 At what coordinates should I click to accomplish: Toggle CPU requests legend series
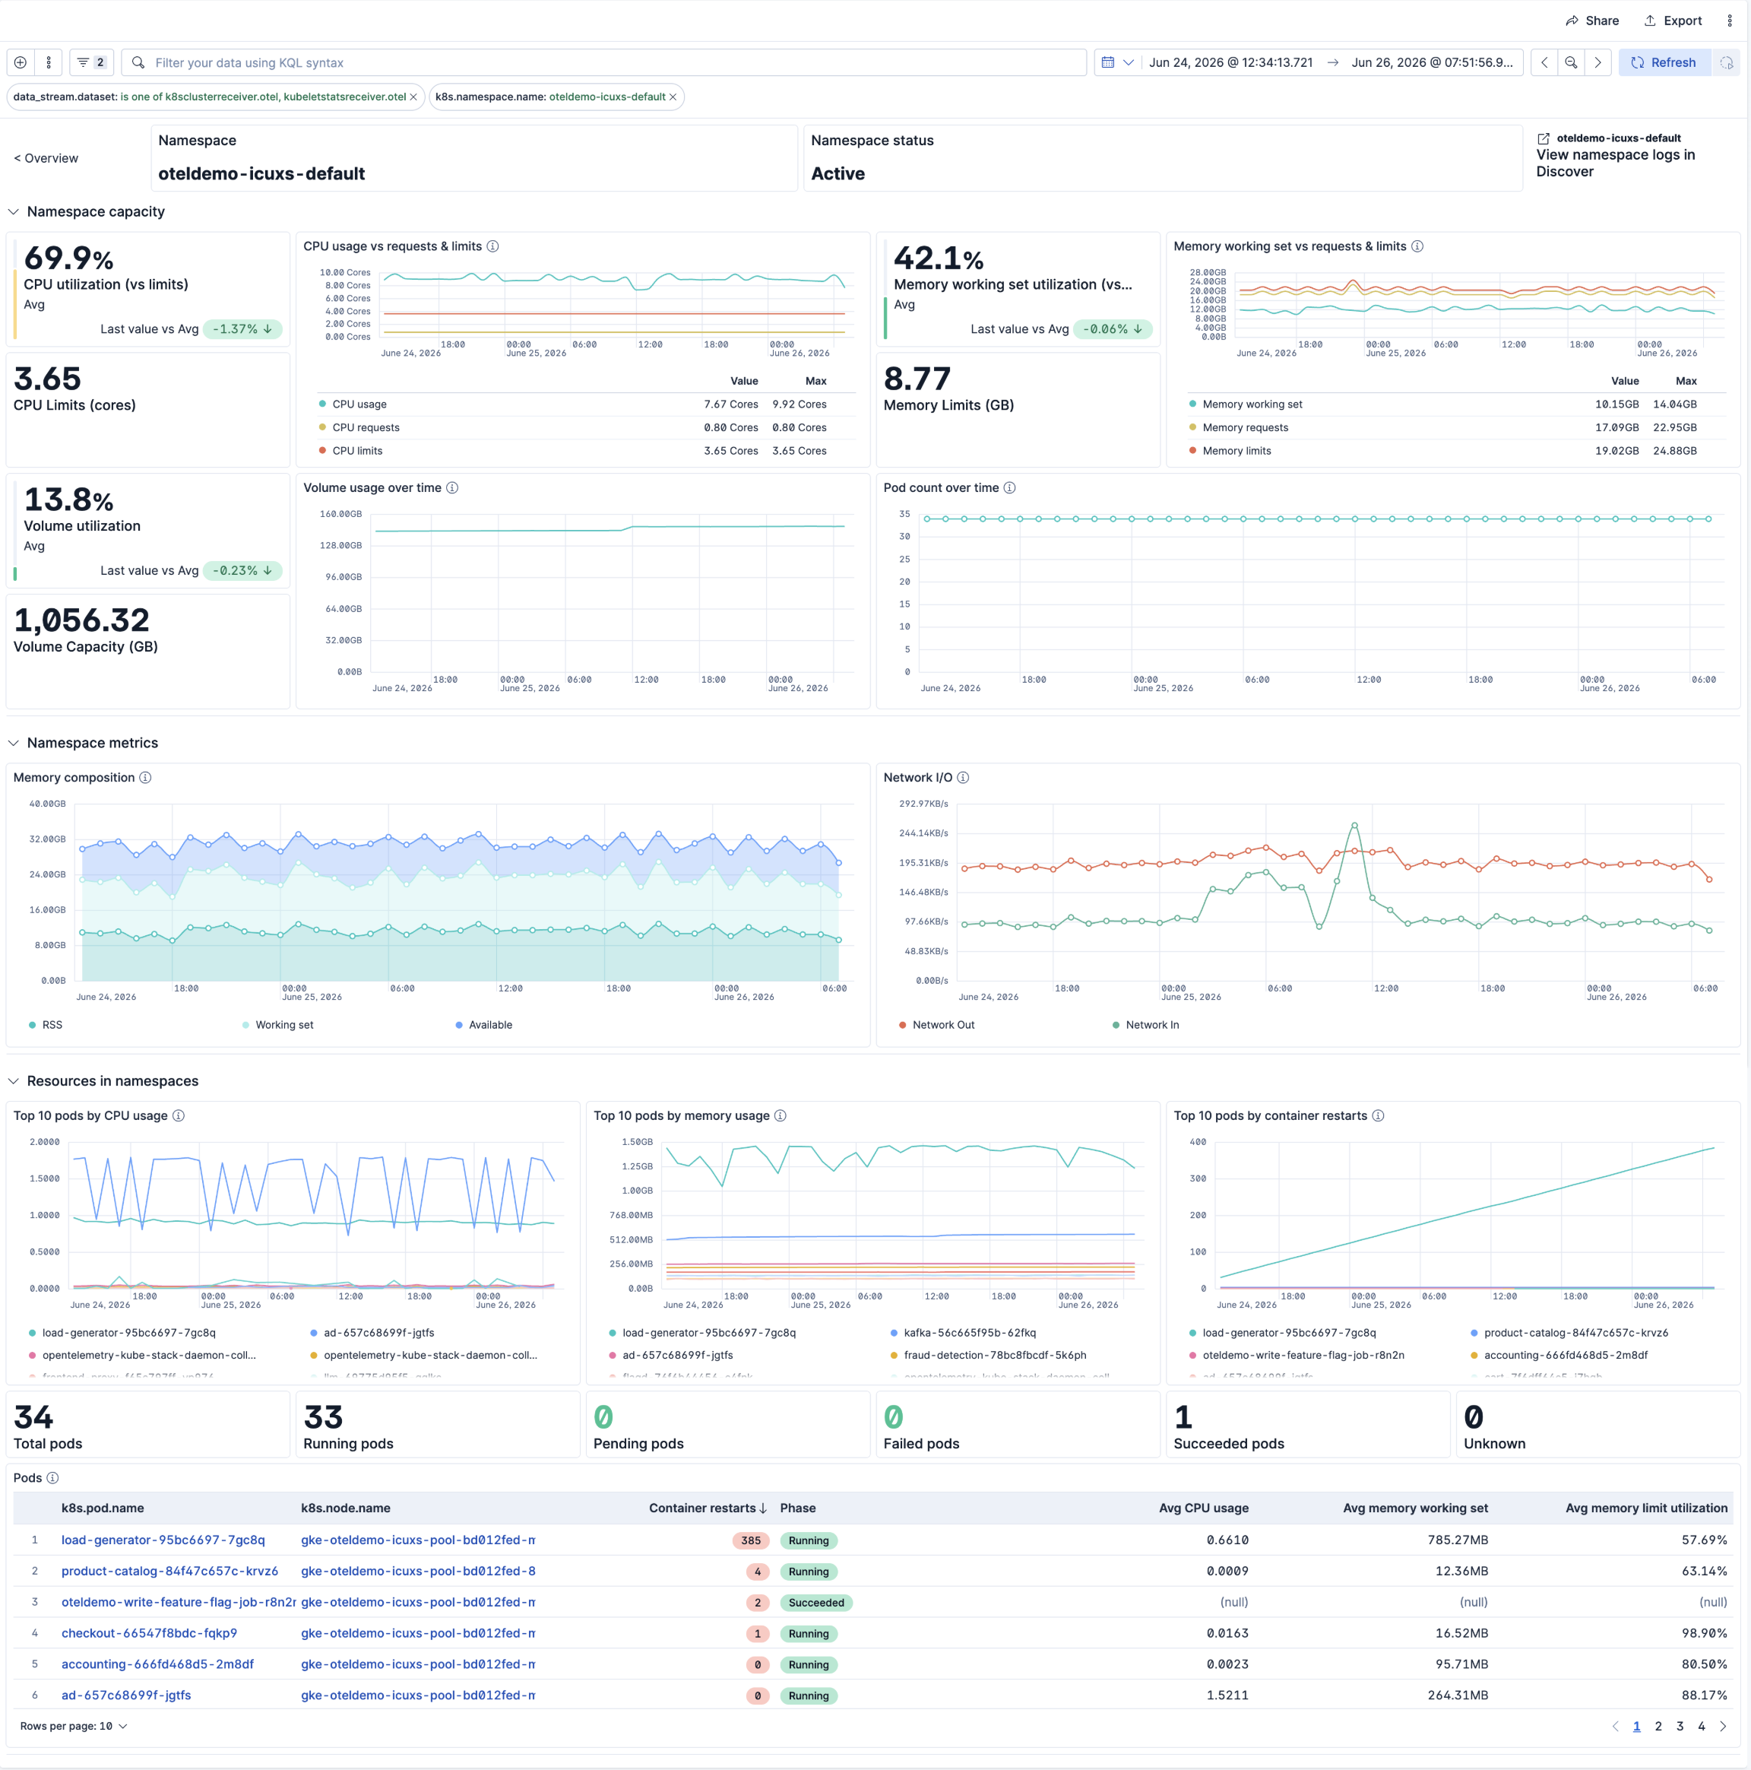366,428
